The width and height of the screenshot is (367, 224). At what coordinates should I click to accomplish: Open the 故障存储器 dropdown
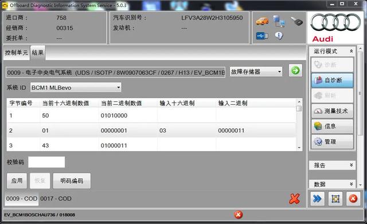[256, 72]
